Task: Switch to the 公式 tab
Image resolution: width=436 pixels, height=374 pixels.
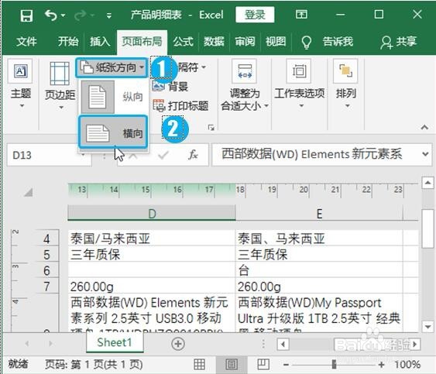Action: click(x=183, y=42)
